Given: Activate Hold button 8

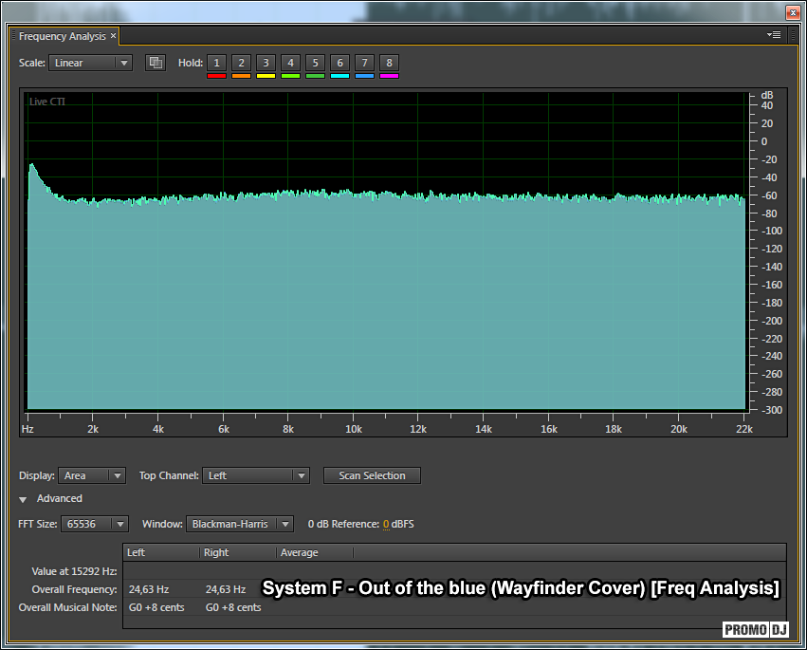Looking at the screenshot, I should tap(389, 63).
